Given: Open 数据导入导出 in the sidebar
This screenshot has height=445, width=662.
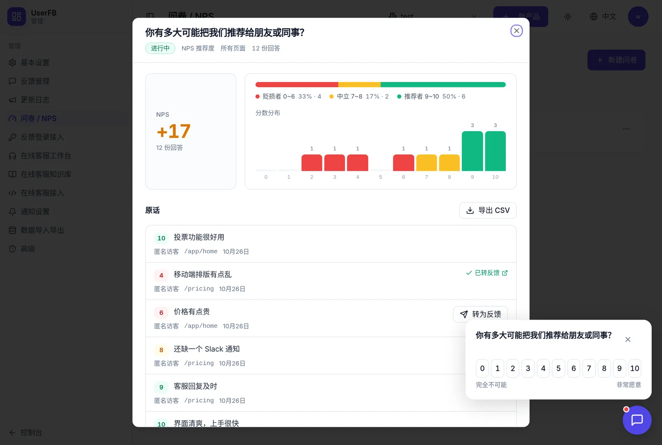Looking at the screenshot, I should coord(66,230).
